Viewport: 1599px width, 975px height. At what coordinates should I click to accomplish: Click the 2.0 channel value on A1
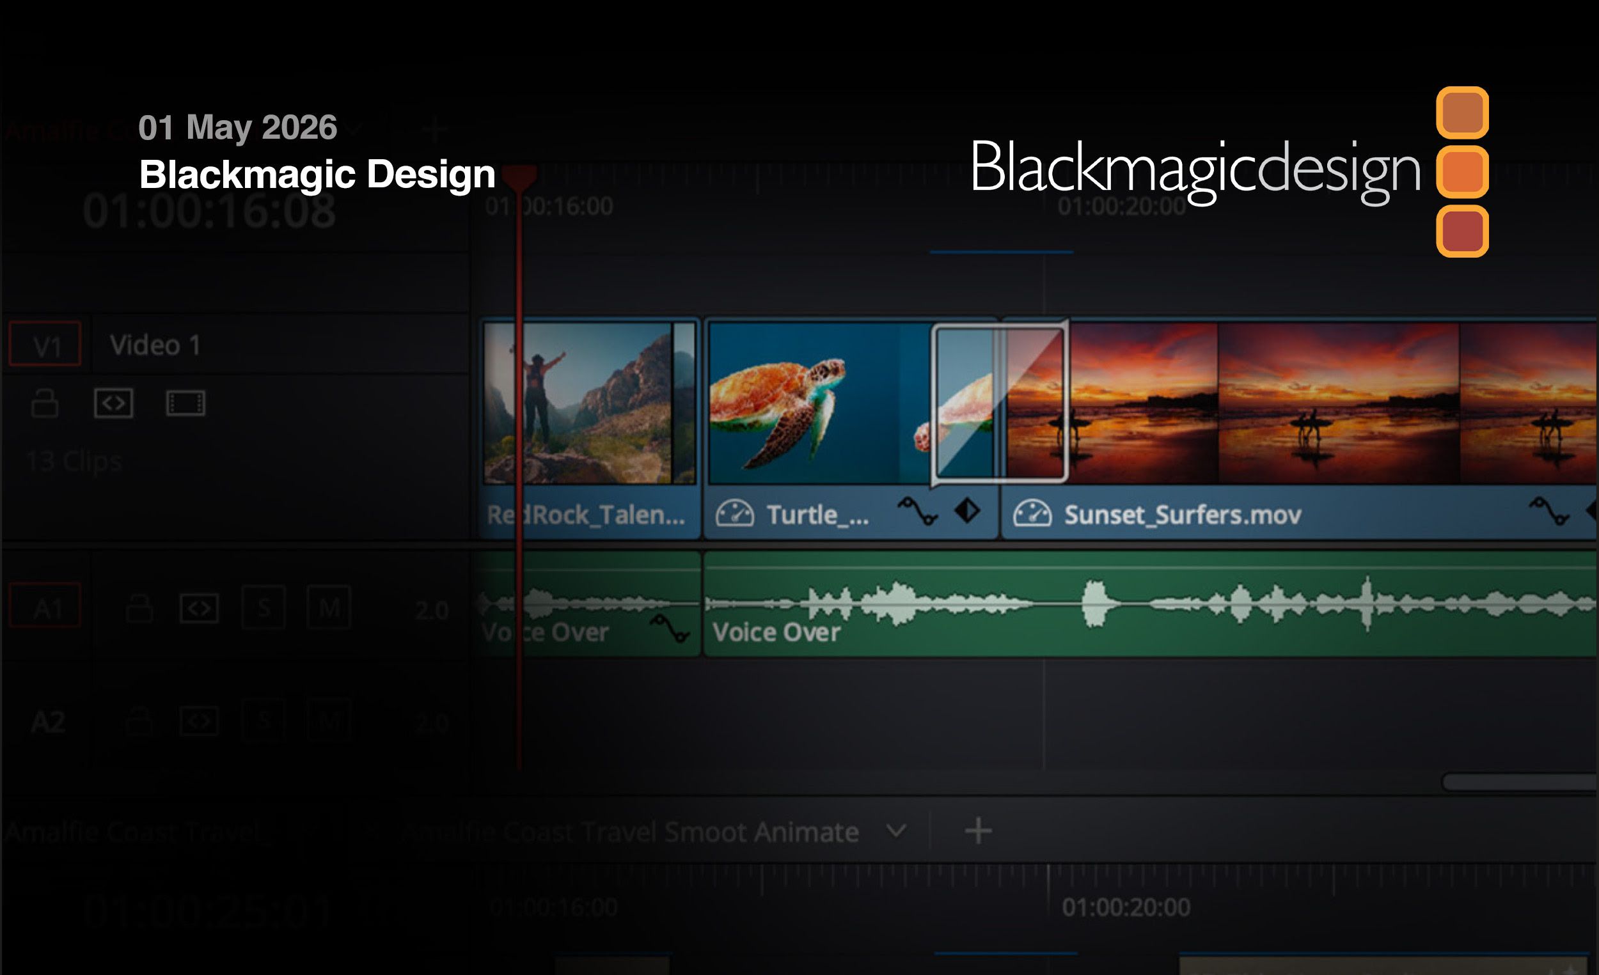tap(432, 611)
